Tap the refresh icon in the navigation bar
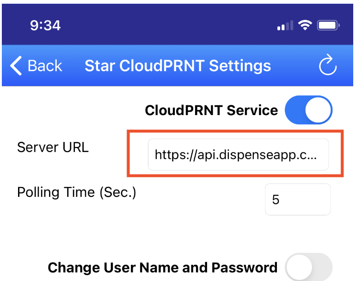 pos(328,66)
